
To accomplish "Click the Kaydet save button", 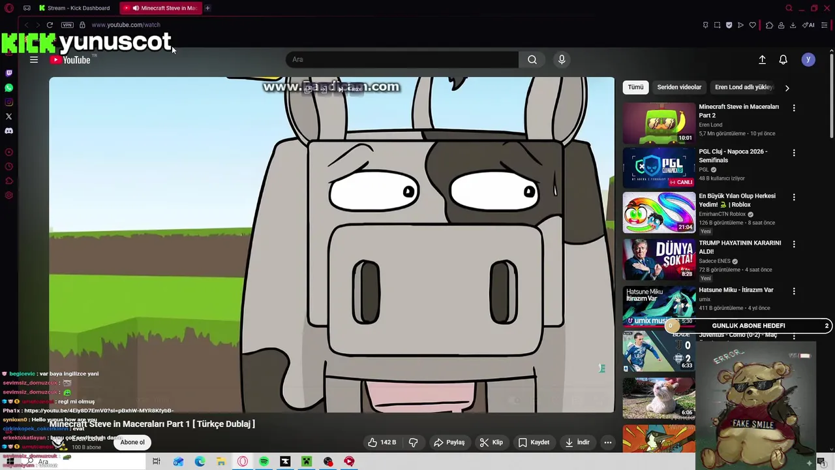I will click(534, 442).
